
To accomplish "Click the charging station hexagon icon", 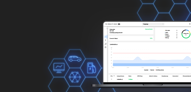I will point(91,68).
